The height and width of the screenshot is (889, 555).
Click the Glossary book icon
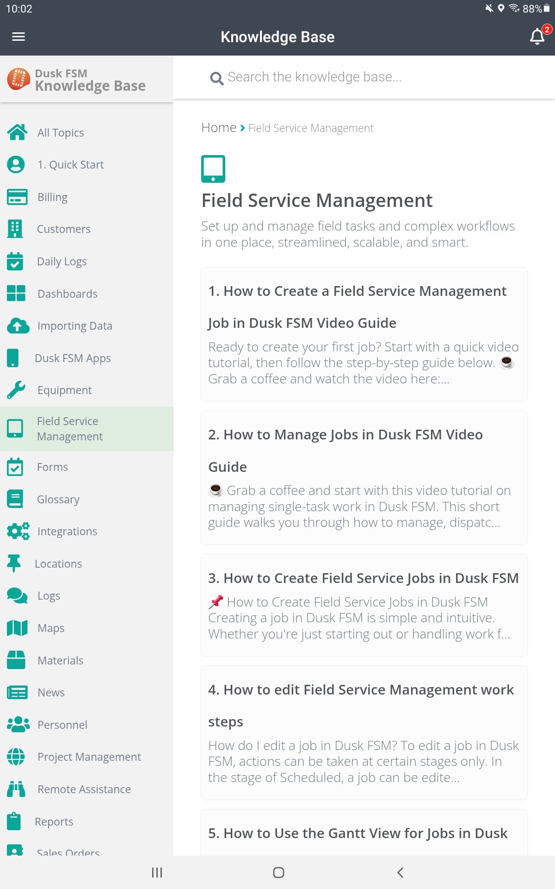[x=15, y=499]
